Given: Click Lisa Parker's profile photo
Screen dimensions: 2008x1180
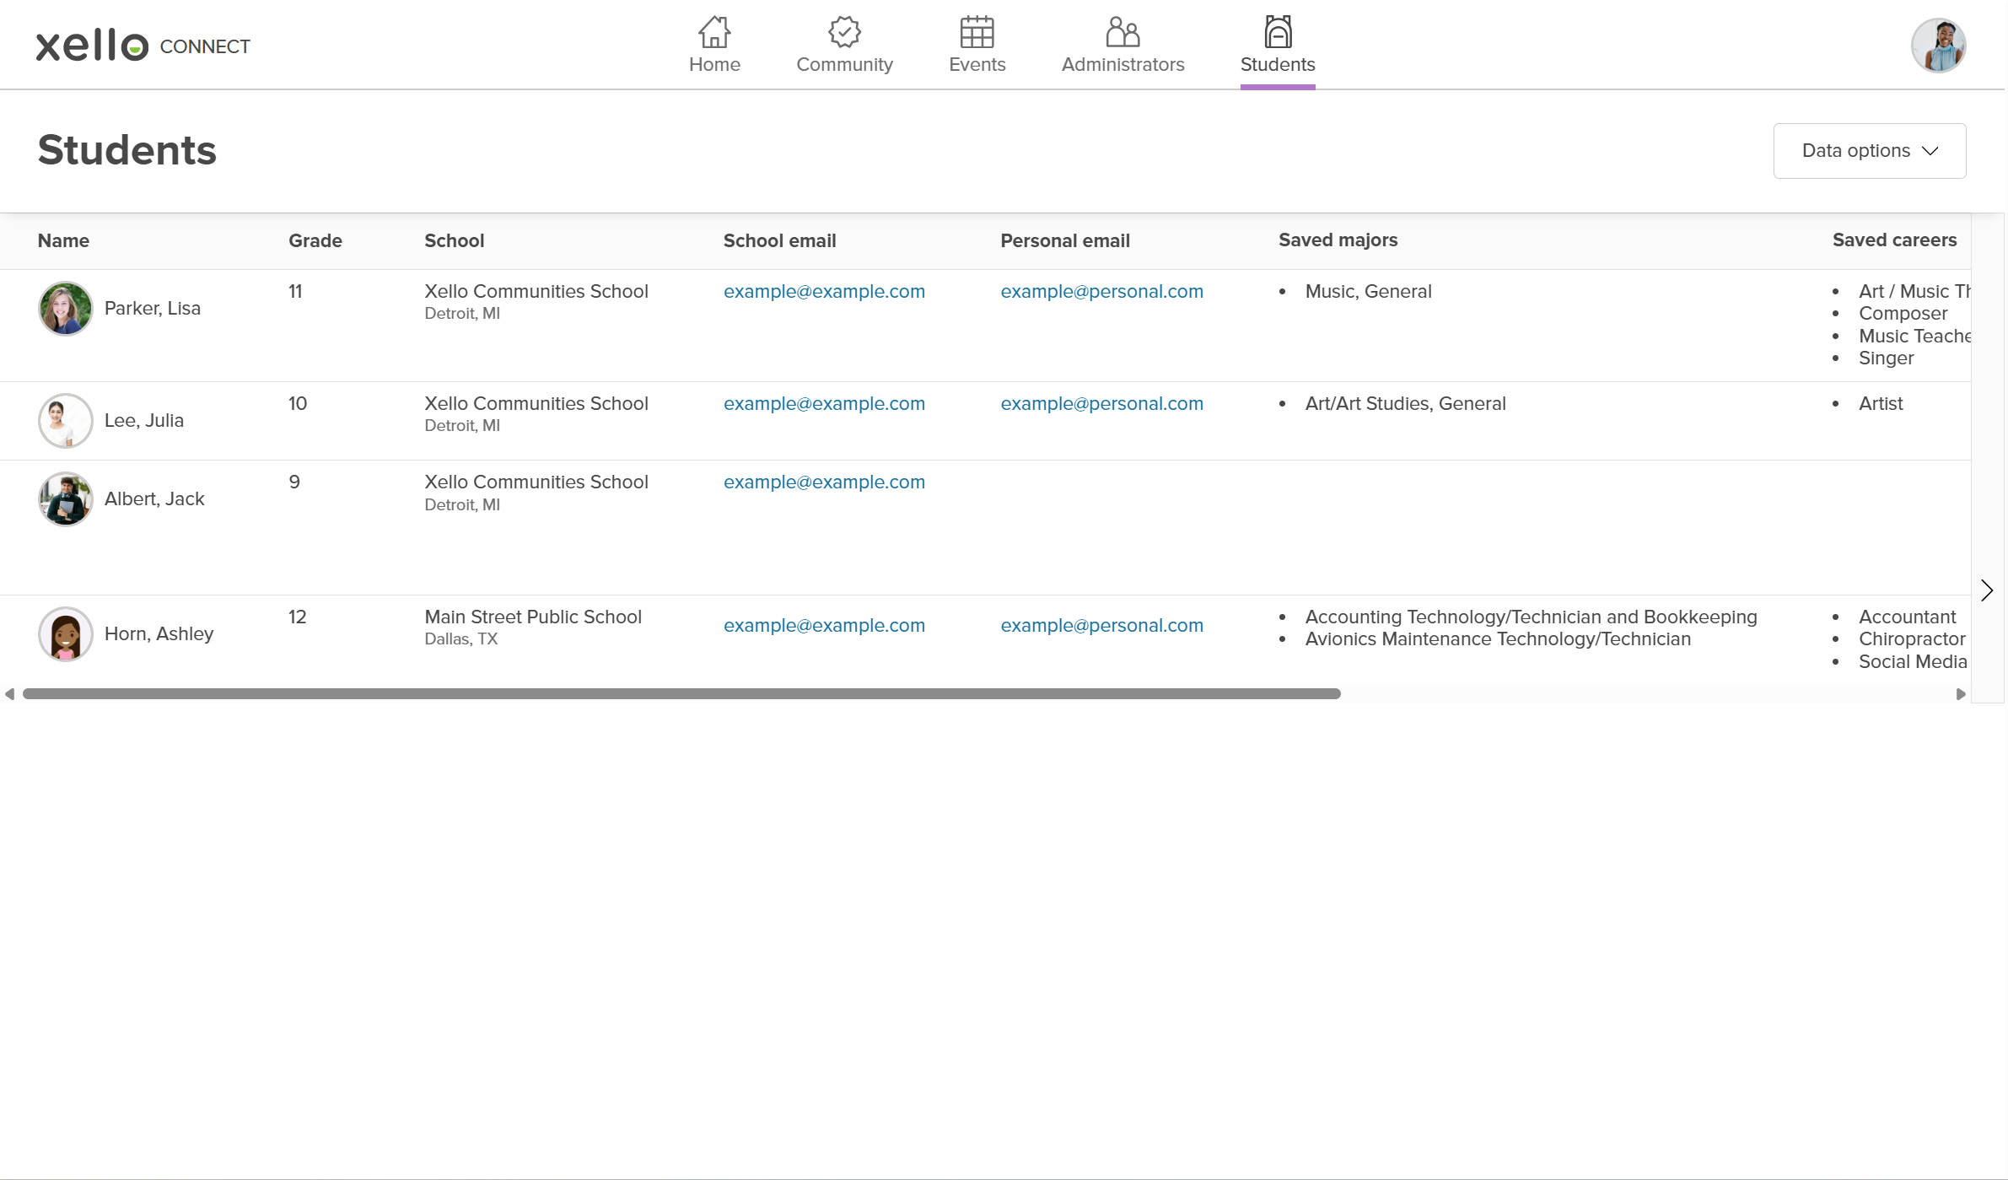Looking at the screenshot, I should [x=65, y=309].
